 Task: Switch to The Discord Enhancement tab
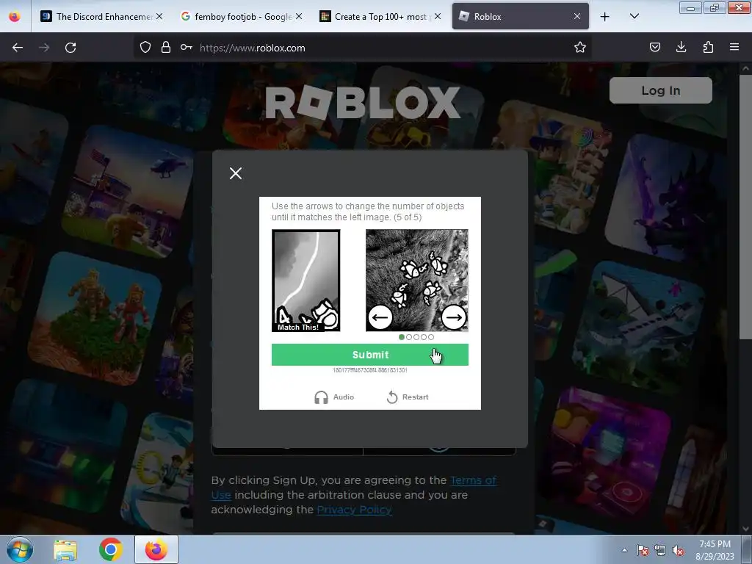101,16
